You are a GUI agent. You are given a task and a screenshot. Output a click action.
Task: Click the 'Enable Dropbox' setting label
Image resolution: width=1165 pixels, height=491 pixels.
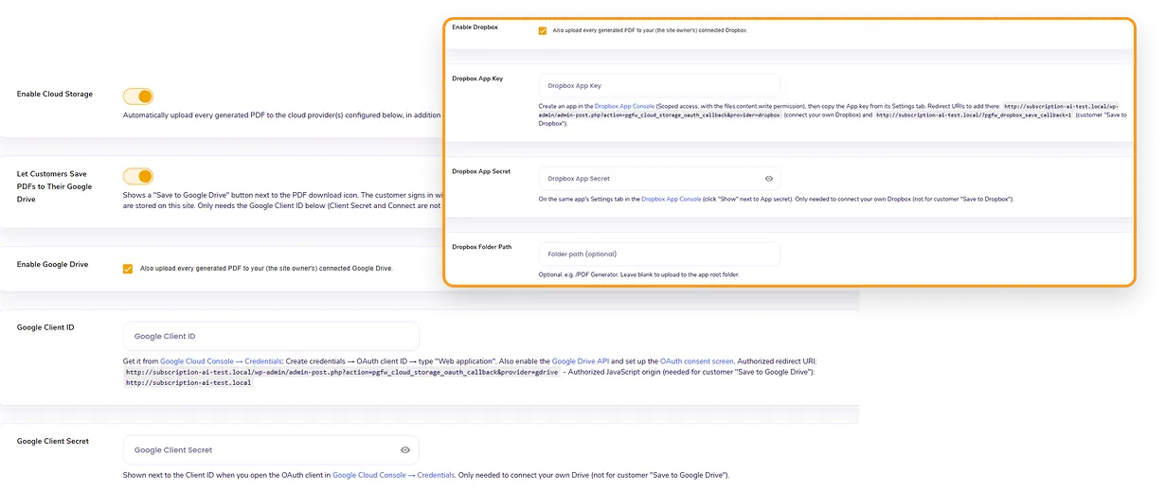coord(475,27)
